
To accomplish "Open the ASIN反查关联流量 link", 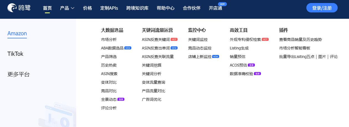I will point(158,57).
